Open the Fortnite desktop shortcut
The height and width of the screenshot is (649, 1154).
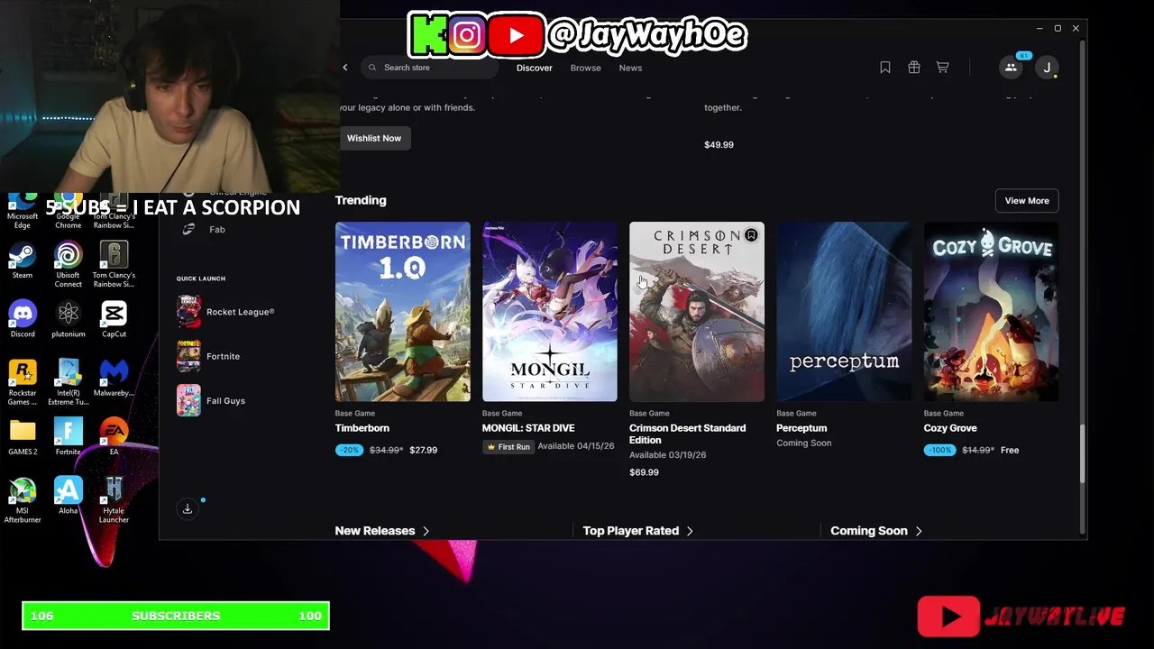tap(68, 436)
